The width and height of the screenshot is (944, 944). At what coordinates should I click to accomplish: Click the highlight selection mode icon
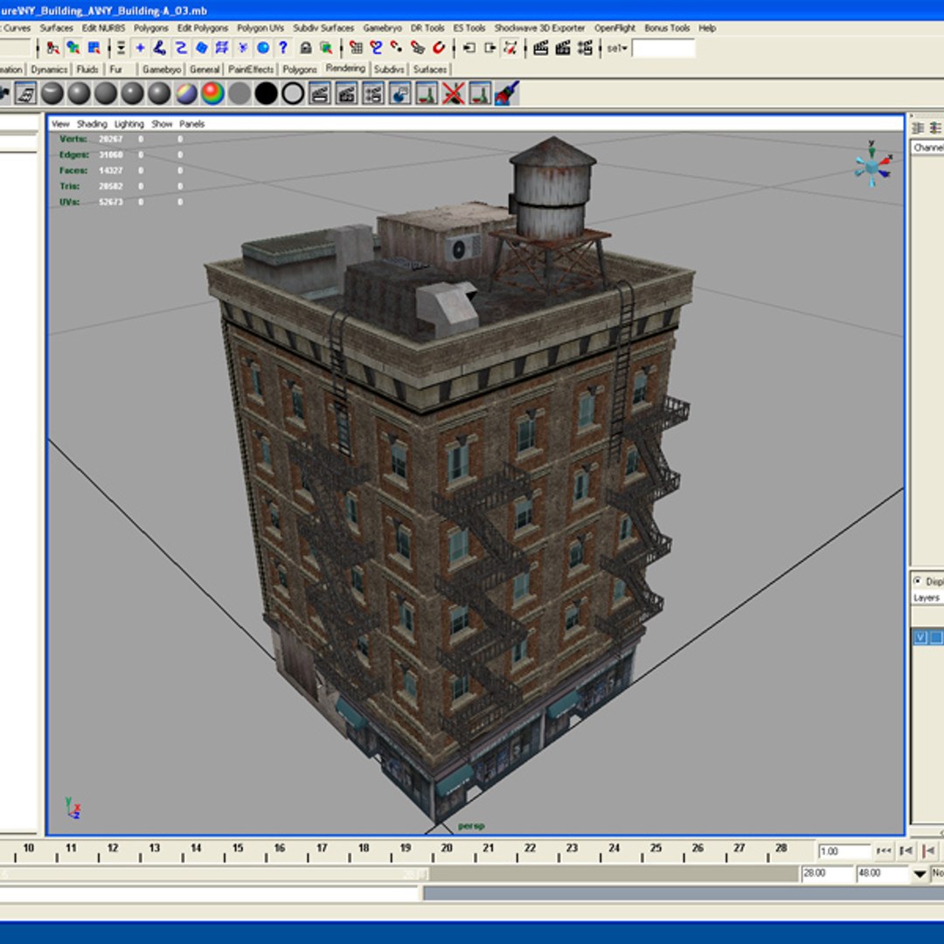pos(326,47)
